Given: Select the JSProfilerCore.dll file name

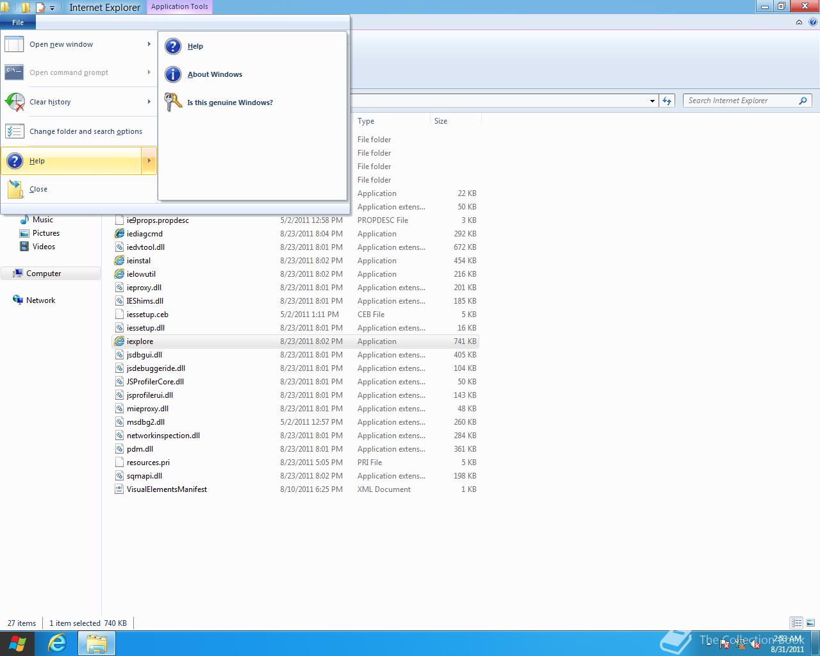Looking at the screenshot, I should pos(155,382).
